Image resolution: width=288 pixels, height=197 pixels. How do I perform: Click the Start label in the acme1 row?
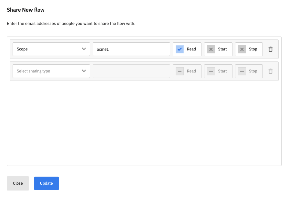pos(222,49)
